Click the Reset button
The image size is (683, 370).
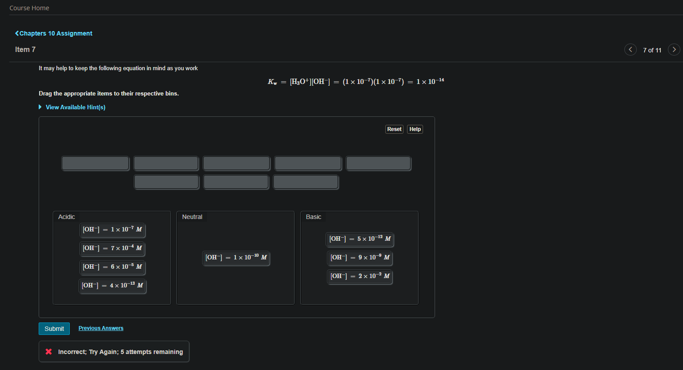(394, 129)
